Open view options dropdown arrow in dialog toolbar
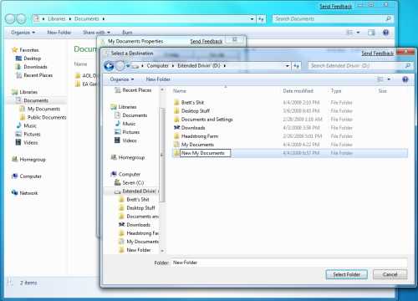Viewport: 418px width, 301px height. coord(389,79)
